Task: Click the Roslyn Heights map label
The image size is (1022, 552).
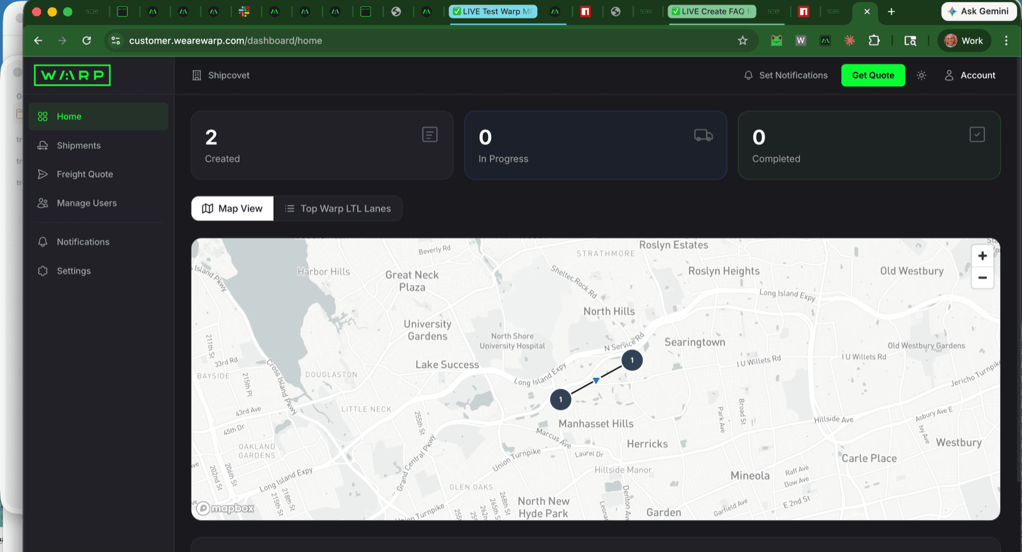Action: coord(724,271)
